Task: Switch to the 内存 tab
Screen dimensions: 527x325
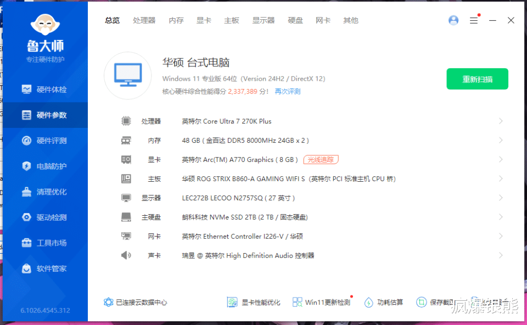Action: (x=176, y=20)
